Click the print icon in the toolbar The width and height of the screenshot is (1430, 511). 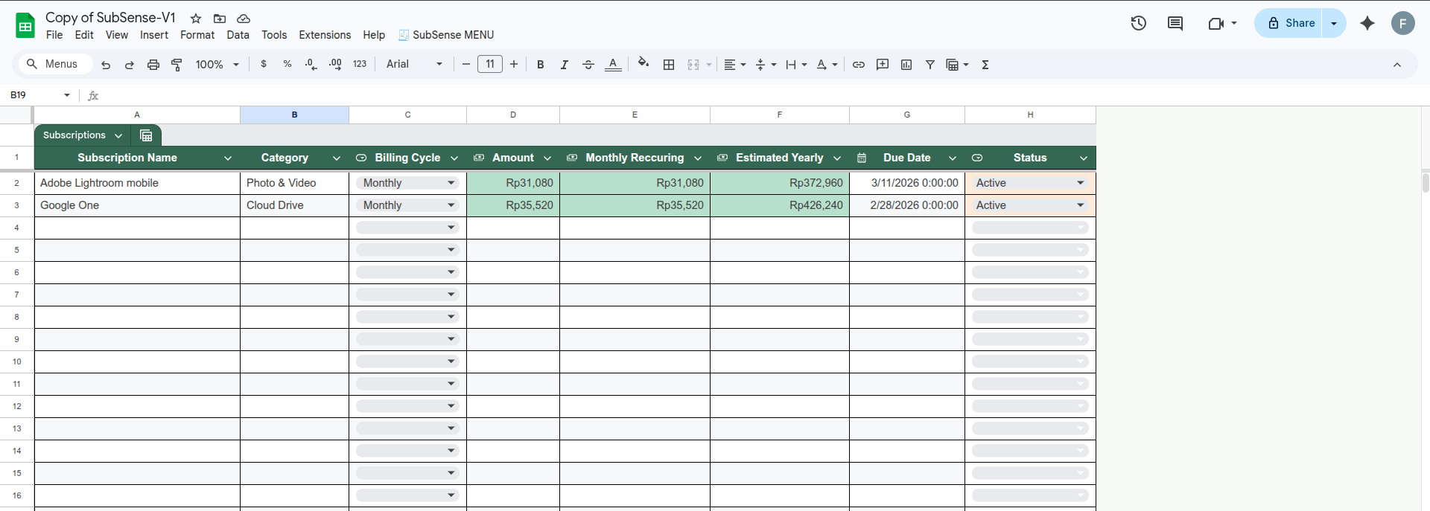point(153,65)
